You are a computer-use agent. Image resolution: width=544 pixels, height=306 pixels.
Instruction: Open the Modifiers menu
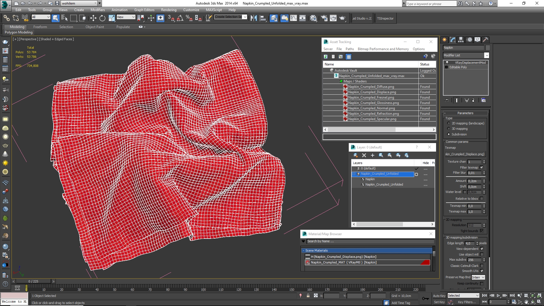[97, 10]
